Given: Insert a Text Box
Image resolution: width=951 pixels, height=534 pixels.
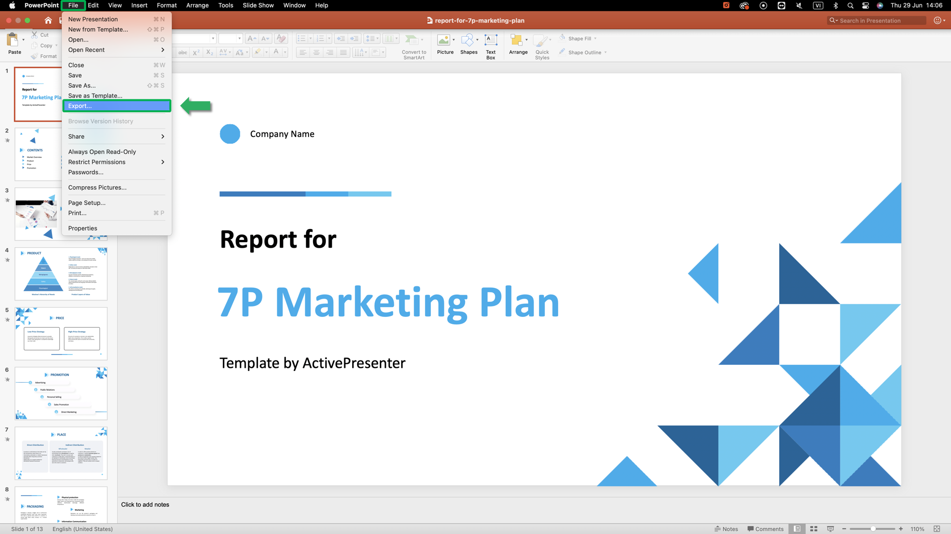Looking at the screenshot, I should tap(491, 46).
